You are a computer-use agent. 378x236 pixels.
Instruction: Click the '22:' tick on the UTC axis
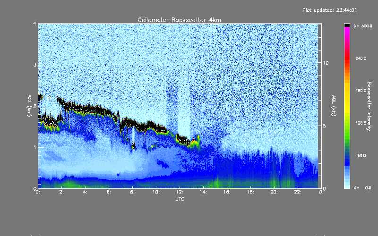pyautogui.click(x=298, y=192)
